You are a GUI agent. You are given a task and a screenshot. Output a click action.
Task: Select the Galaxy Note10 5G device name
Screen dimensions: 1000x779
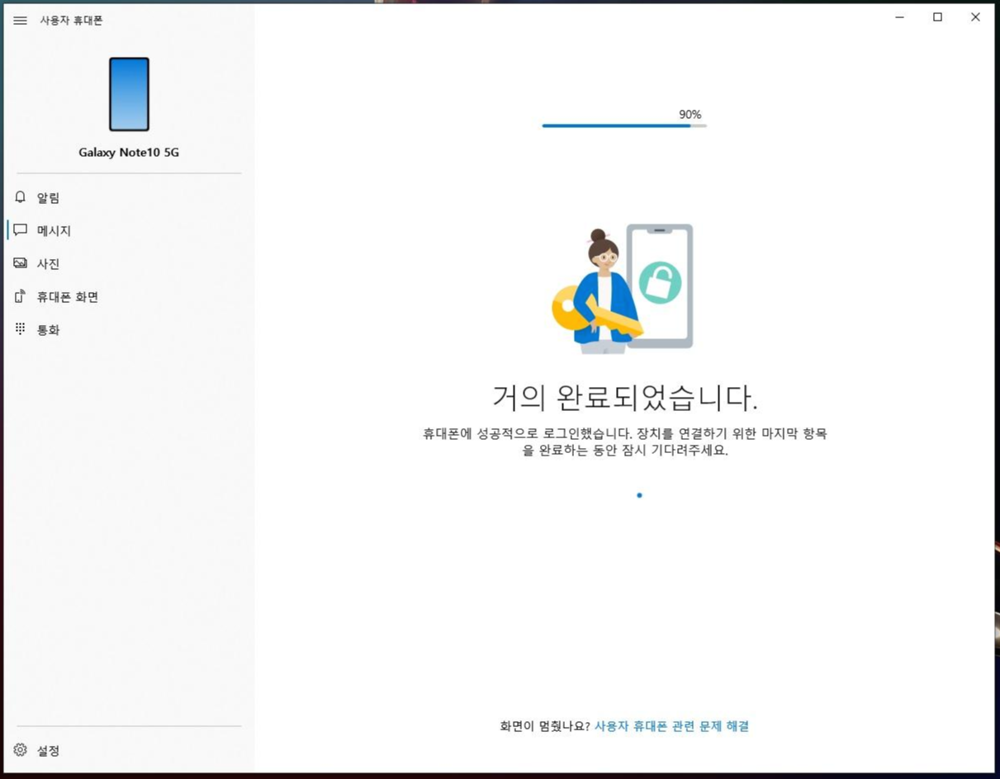129,153
